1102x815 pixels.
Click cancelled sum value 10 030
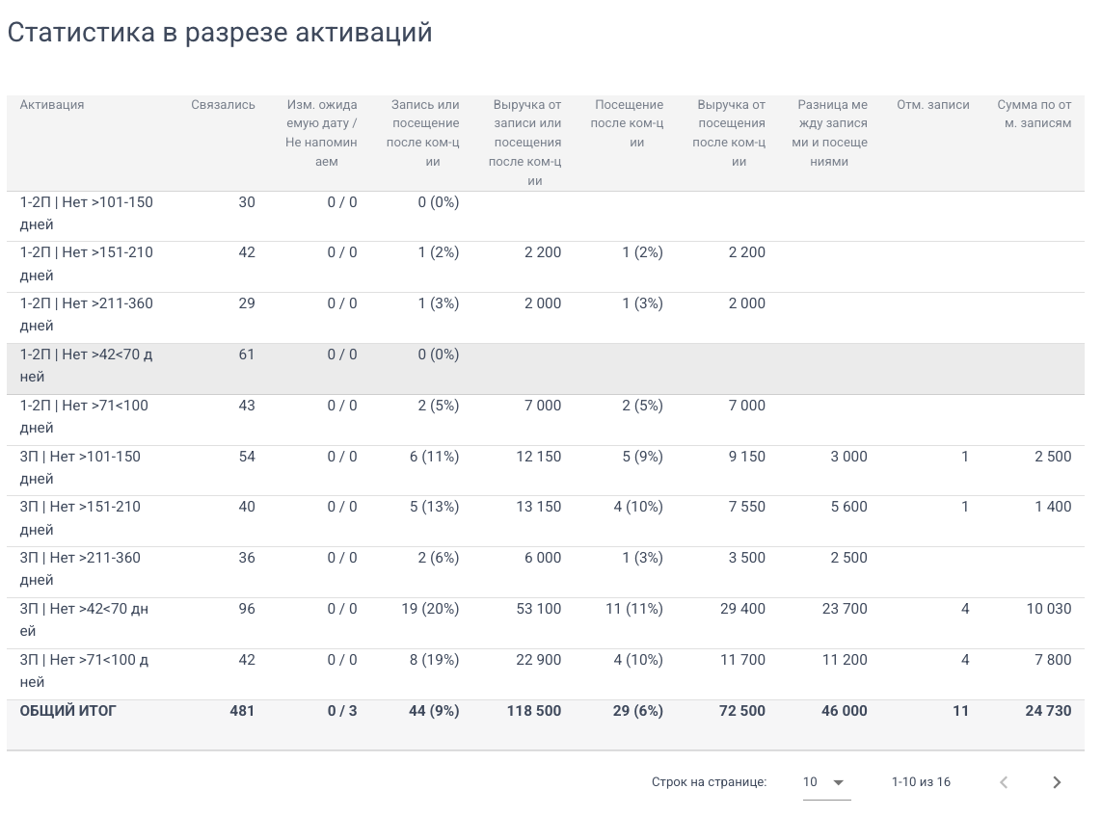[x=1049, y=609]
